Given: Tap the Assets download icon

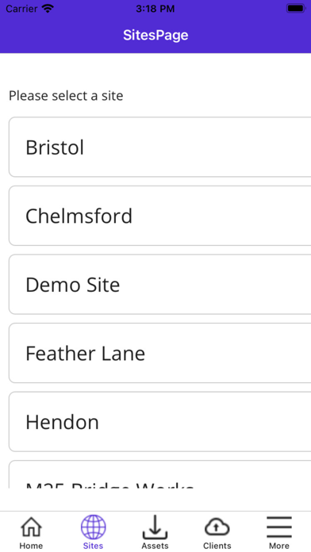Looking at the screenshot, I should pyautogui.click(x=155, y=527).
